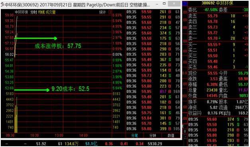Select the tick row priced 59.83
The height and width of the screenshot is (147, 250).
(x=153, y=65)
